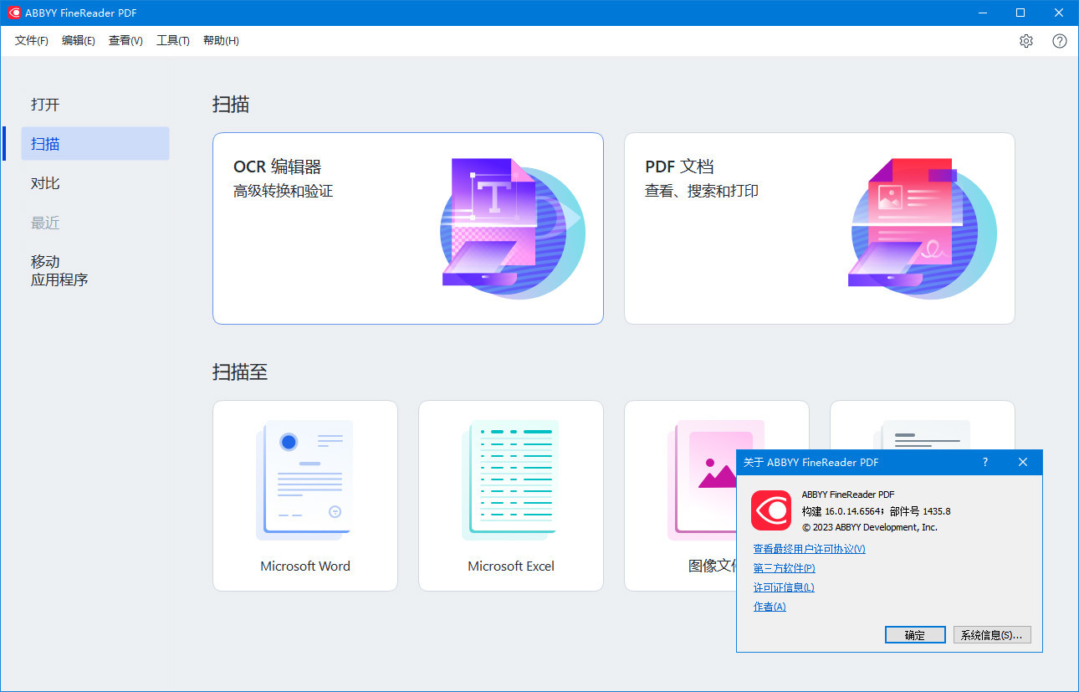The height and width of the screenshot is (692, 1079).
Task: Open the 作者(A) link
Action: click(770, 607)
